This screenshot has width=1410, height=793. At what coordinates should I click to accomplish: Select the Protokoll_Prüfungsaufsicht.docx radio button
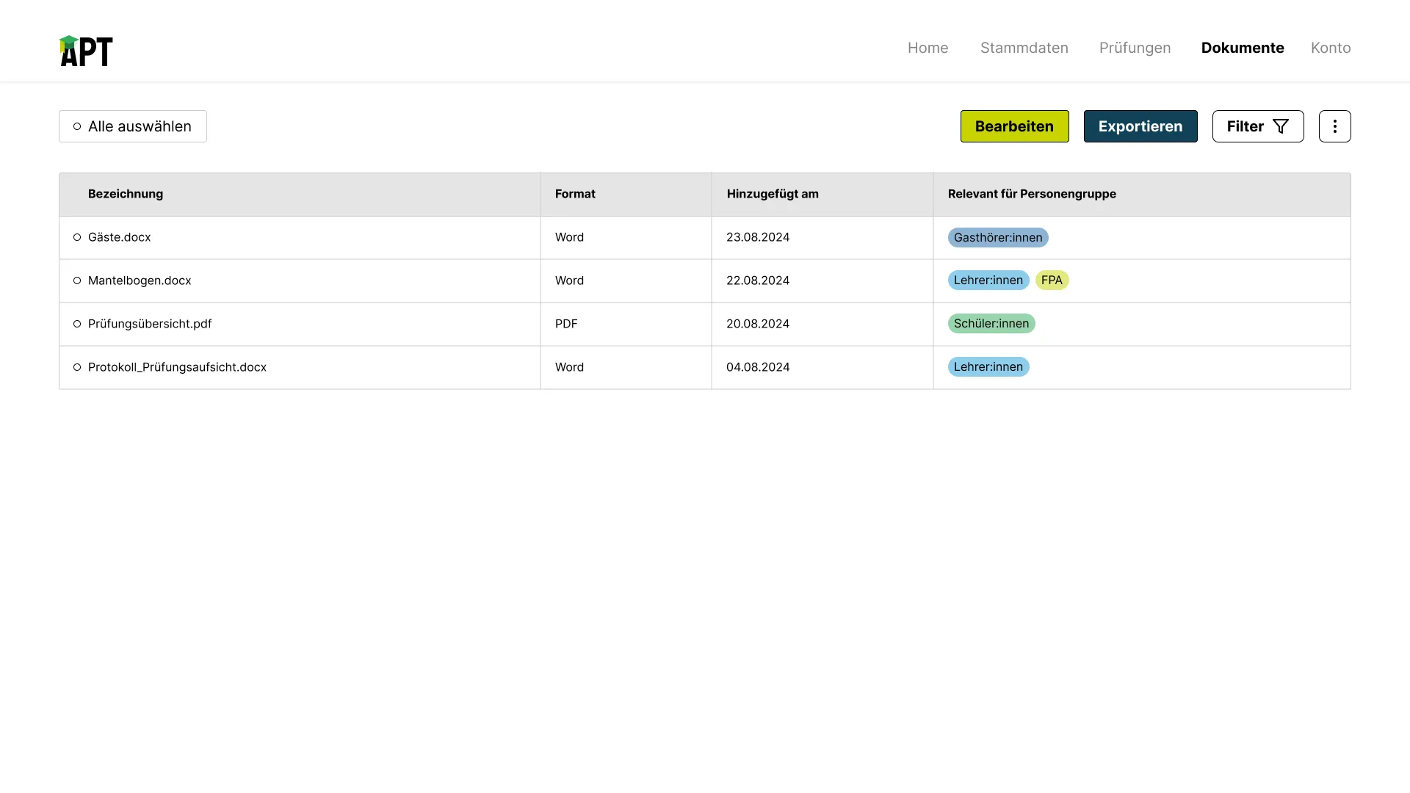[77, 367]
